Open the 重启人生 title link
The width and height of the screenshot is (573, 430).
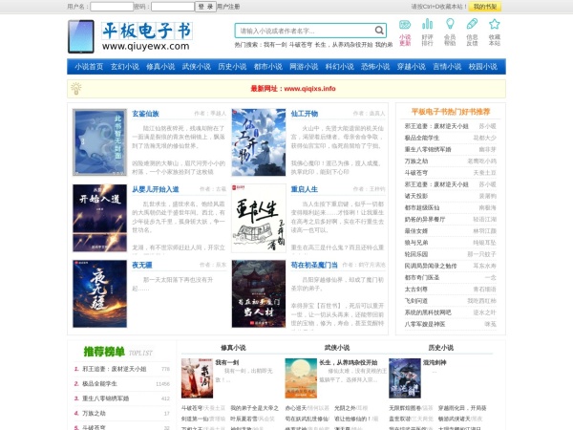(x=305, y=189)
